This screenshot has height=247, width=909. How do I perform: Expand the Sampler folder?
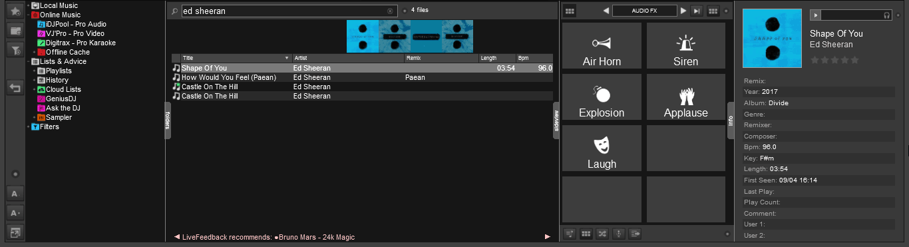coord(34,117)
